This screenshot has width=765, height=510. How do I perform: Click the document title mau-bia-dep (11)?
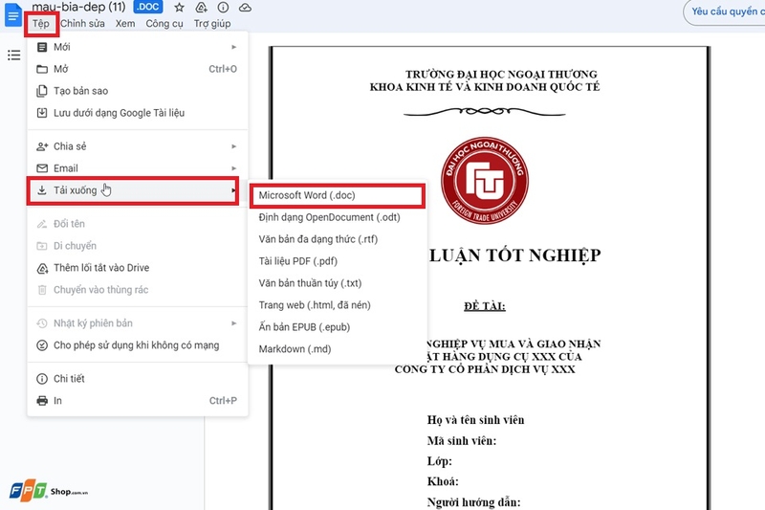tap(78, 7)
